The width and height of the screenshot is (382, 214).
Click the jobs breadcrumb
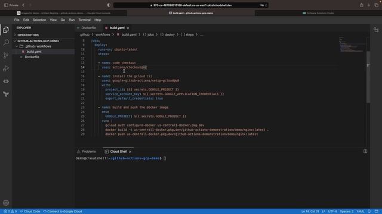pyautogui.click(x=148, y=34)
